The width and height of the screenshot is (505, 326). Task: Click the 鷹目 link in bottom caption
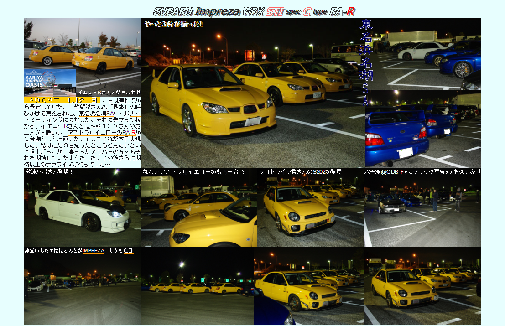128,250
